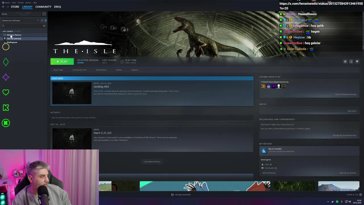Open Discussions tab
Viewport: 364px width, 205px height.
(101, 70)
